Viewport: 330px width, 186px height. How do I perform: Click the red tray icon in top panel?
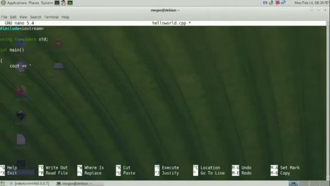pos(277,3)
